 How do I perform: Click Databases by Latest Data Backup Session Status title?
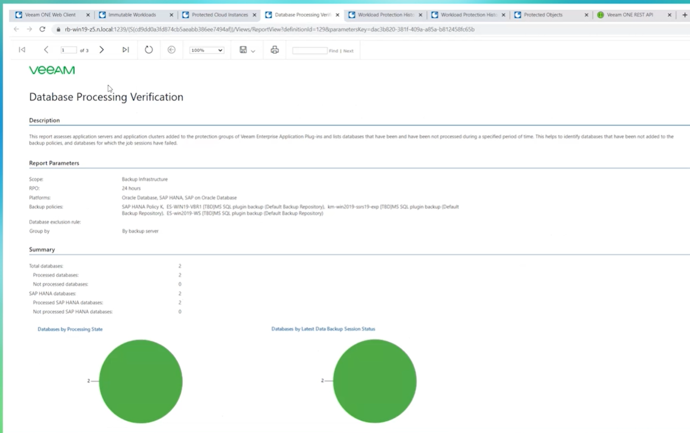tap(323, 329)
